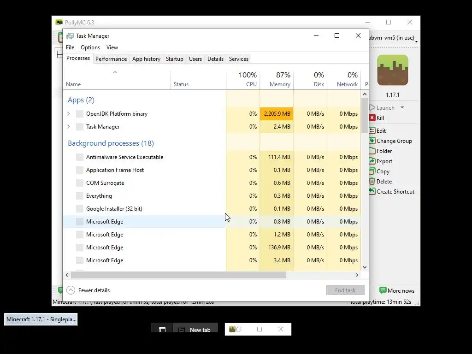472x354 pixels.
Task: Click the horizontal scrollbar left arrow
Action: coord(67,275)
